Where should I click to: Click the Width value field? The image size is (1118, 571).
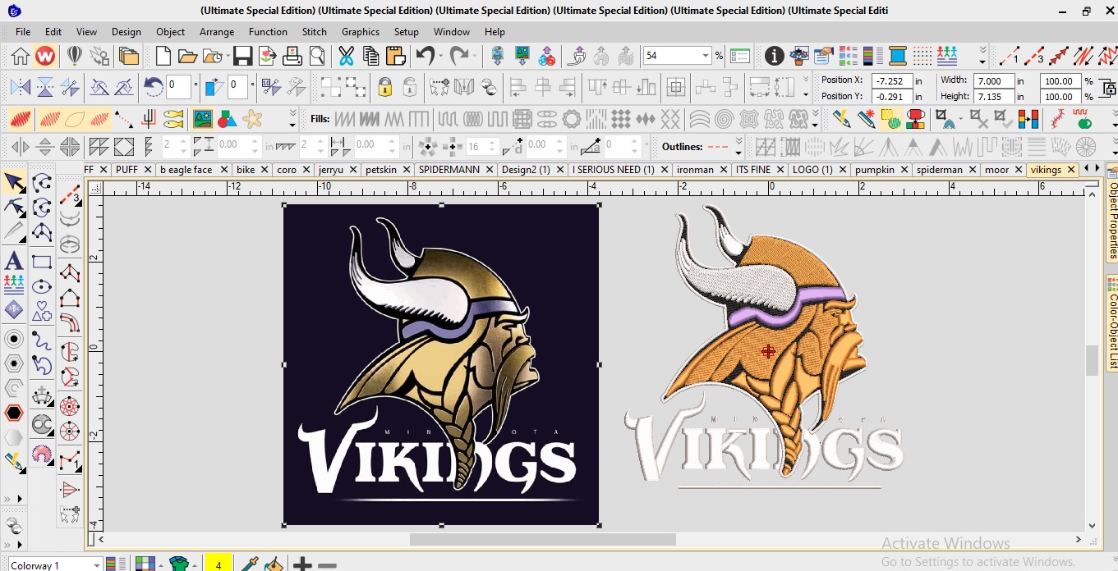coord(994,80)
